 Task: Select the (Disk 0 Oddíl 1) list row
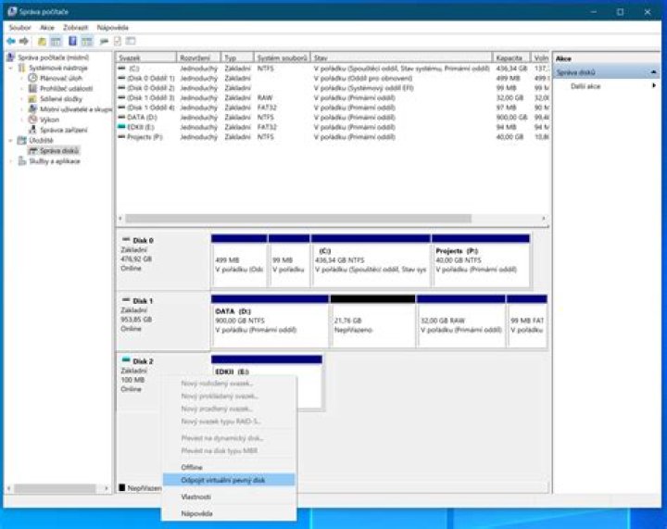(333, 78)
